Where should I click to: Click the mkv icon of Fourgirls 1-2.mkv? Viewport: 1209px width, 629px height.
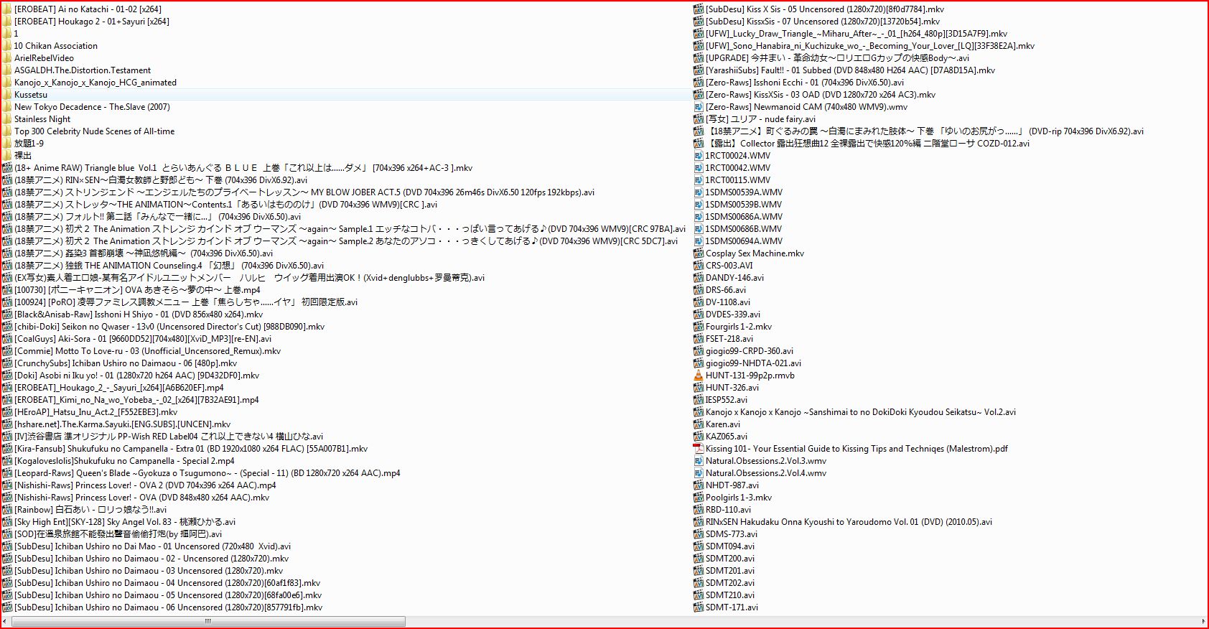click(699, 326)
